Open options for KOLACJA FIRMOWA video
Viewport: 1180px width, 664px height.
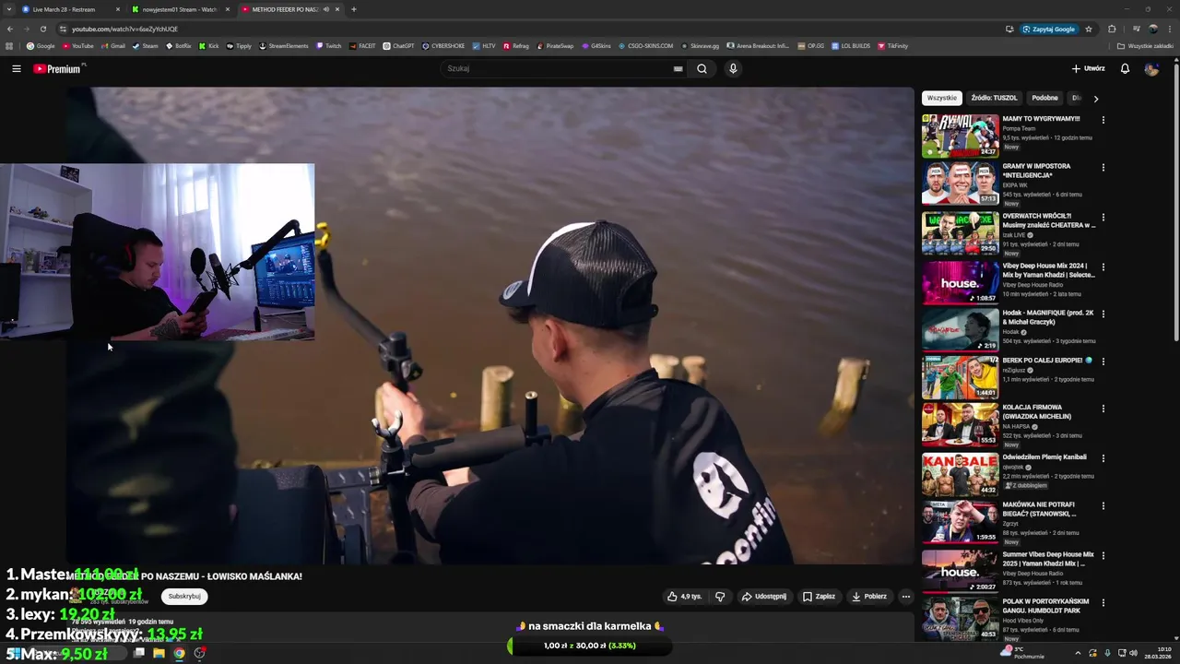coord(1103,408)
